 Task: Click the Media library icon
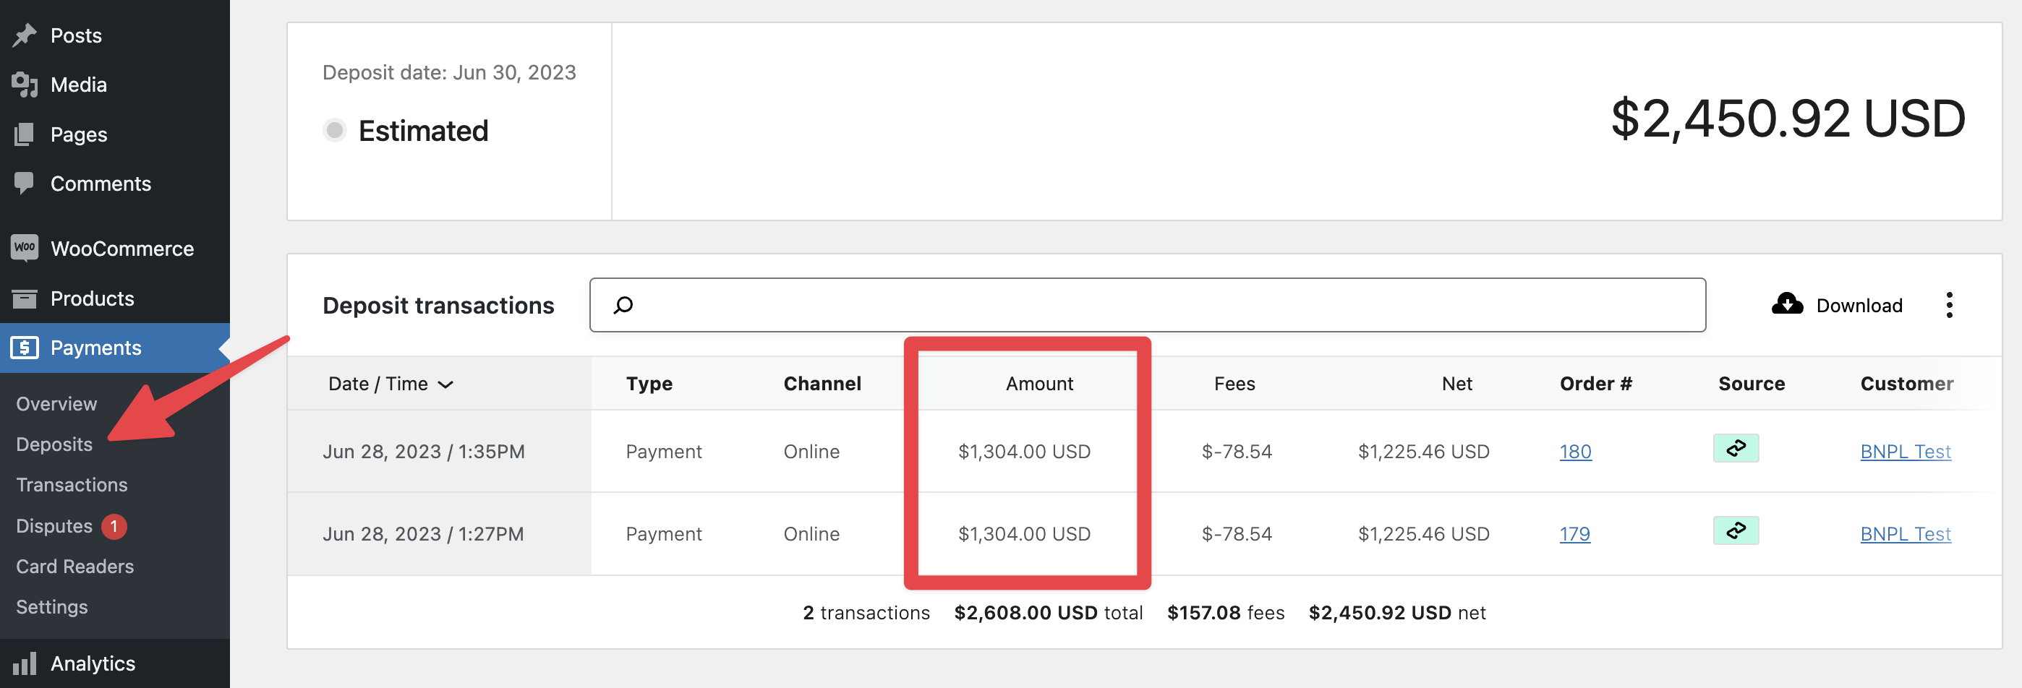click(25, 85)
